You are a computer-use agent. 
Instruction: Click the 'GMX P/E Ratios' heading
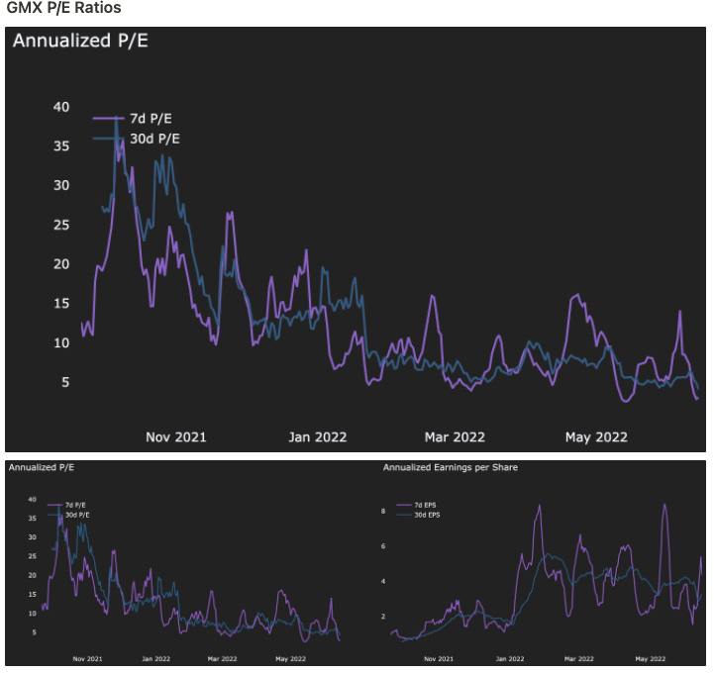(63, 8)
